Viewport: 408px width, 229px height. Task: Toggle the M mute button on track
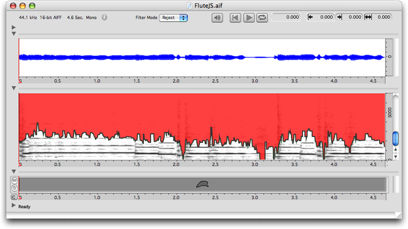(14, 181)
